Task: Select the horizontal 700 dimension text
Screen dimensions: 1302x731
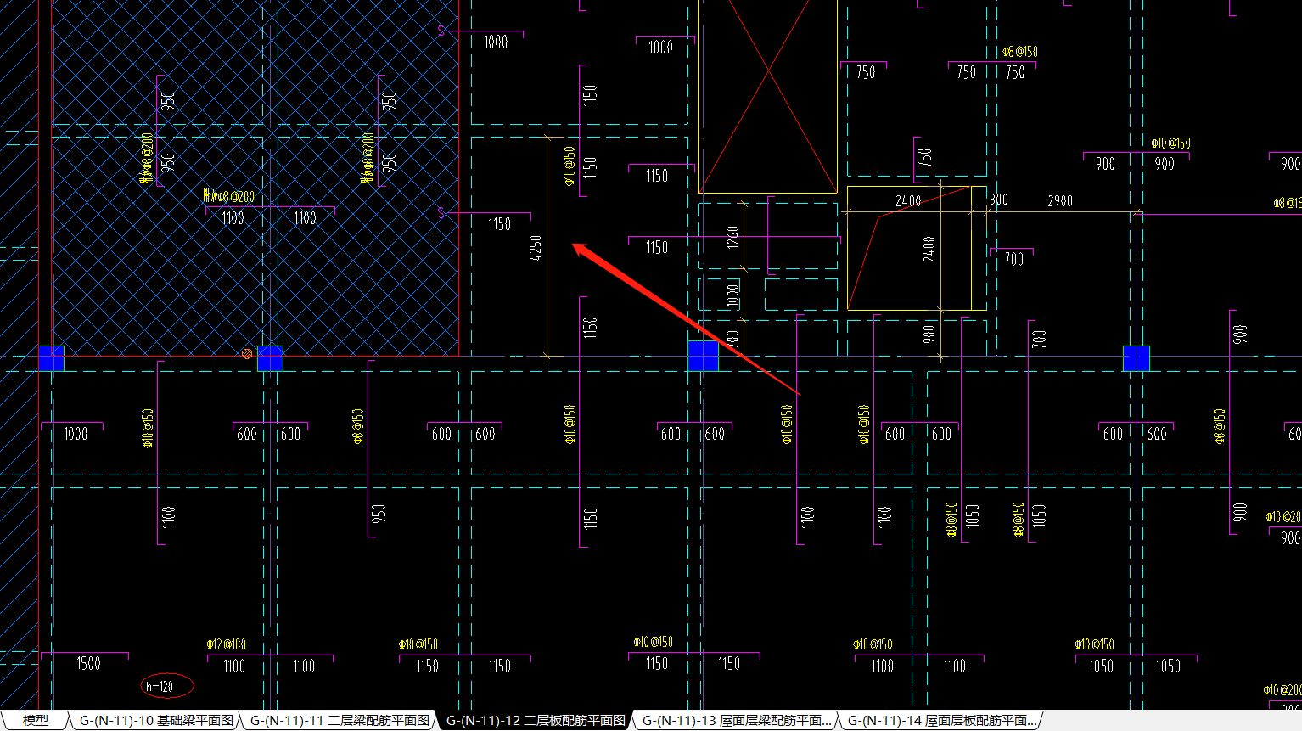Action: (x=1014, y=259)
